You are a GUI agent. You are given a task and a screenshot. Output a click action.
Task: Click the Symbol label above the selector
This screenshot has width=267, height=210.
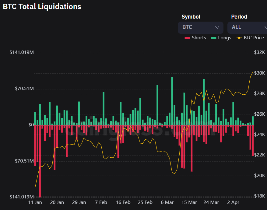pyautogui.click(x=191, y=17)
